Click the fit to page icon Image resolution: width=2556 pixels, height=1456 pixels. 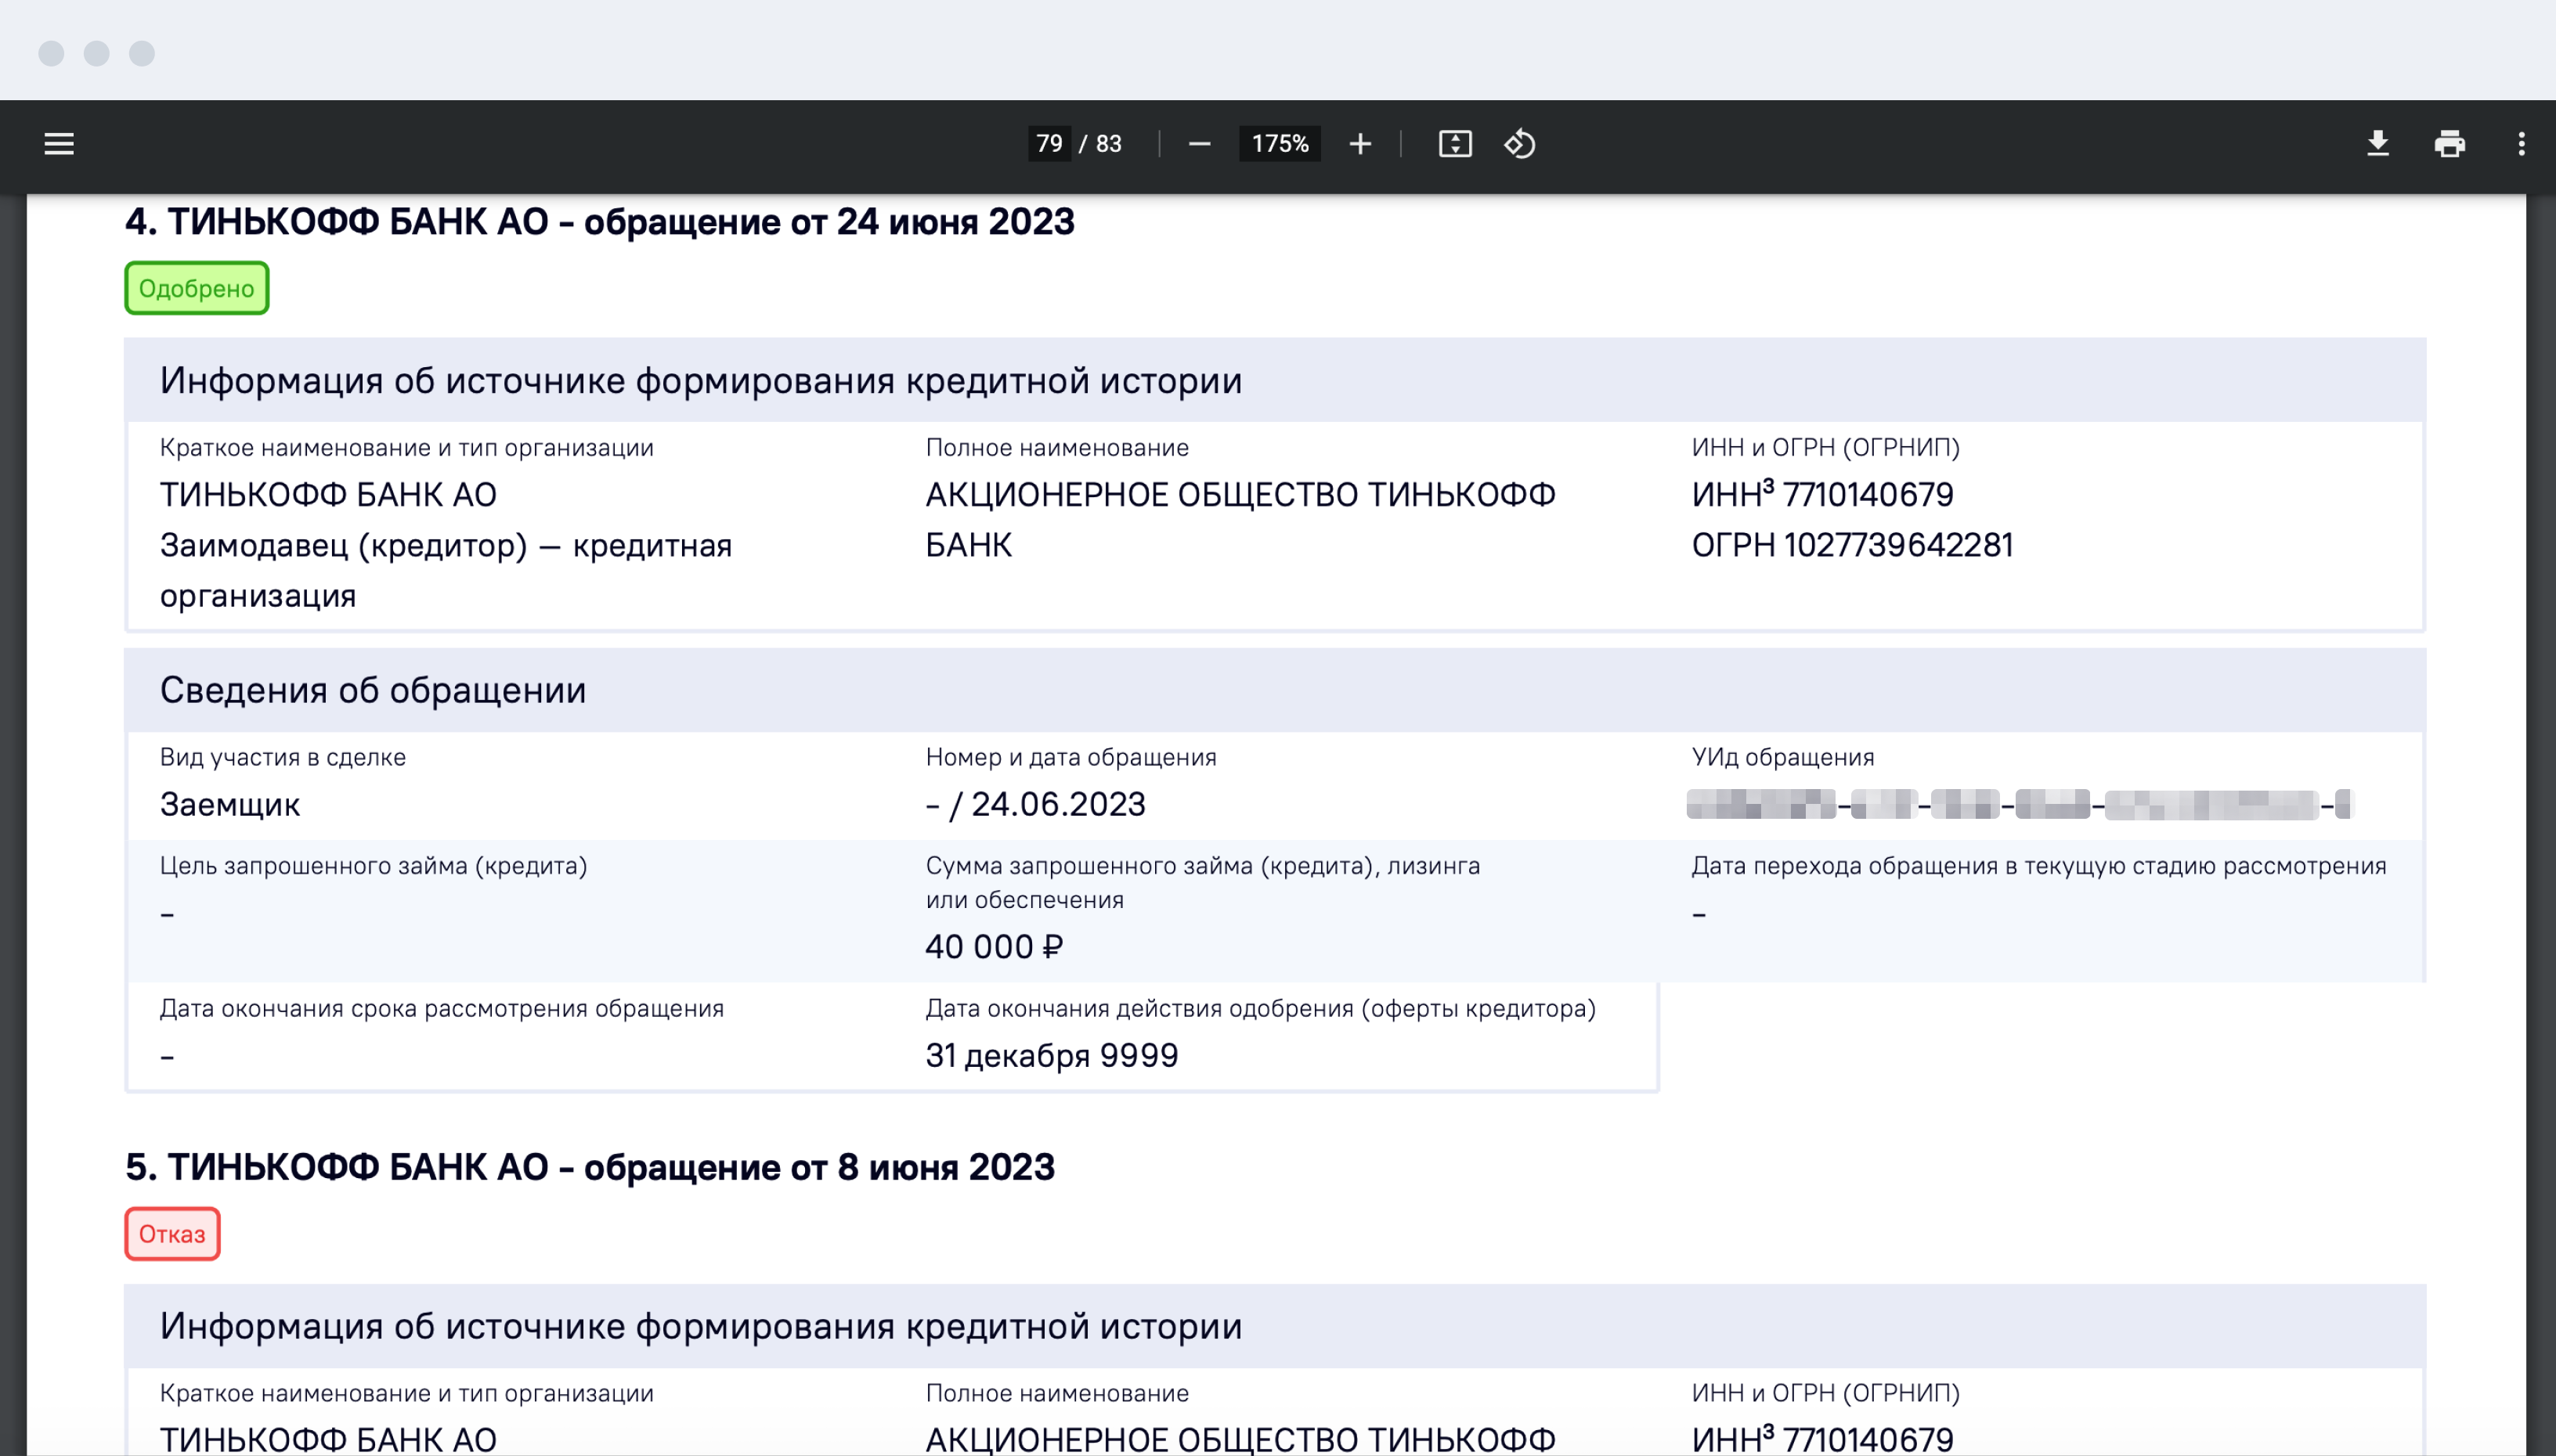[x=1454, y=144]
